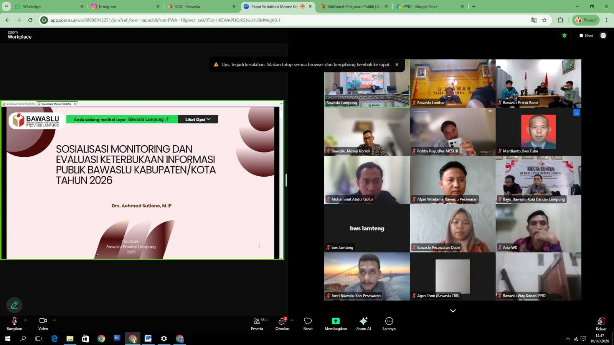The height and width of the screenshot is (345, 614).
Task: Open the Peserta participants panel
Action: [257, 324]
